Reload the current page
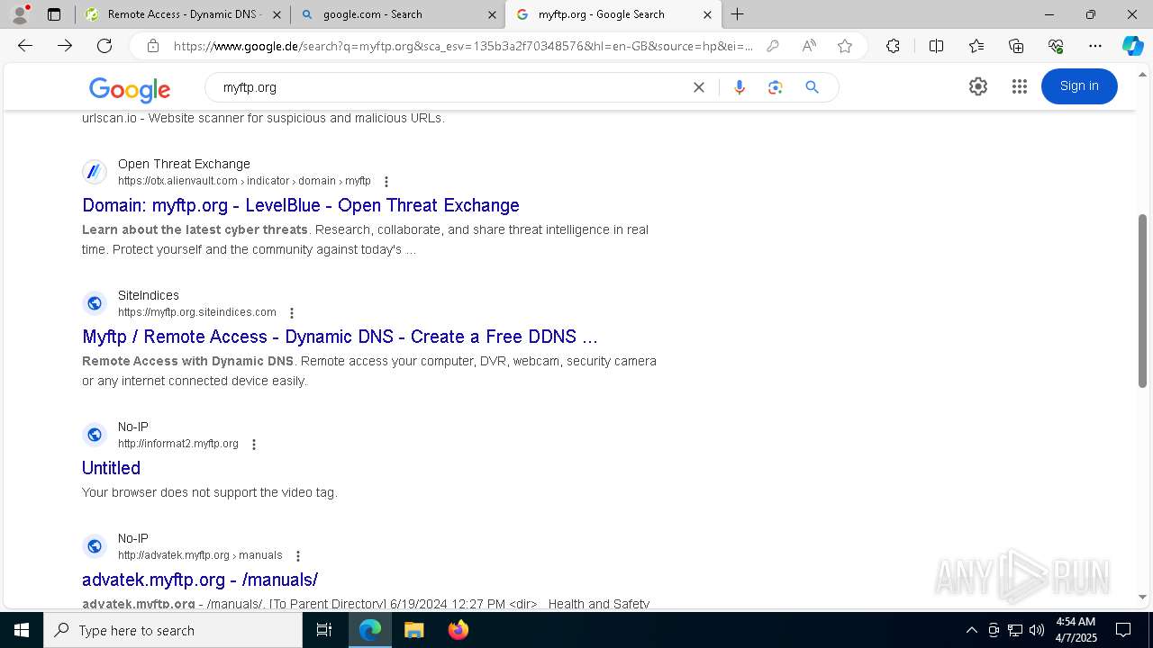 [104, 46]
